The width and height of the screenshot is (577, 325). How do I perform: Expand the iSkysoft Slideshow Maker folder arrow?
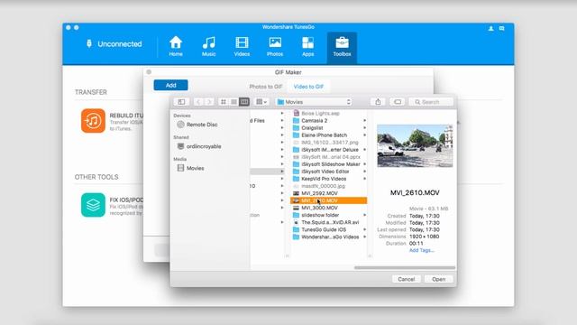tap(364, 164)
